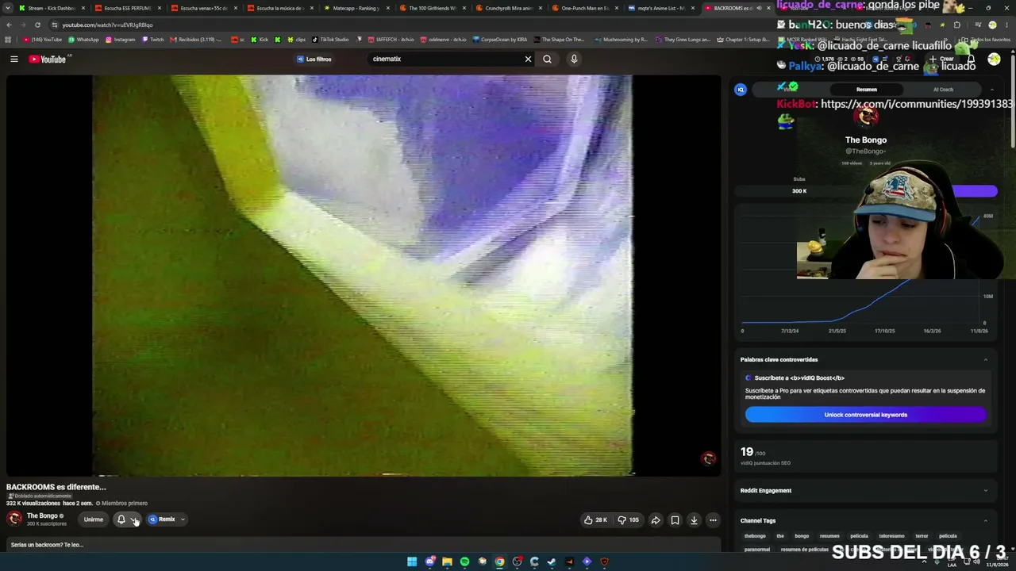Open Chrome from the taskbar

(499, 561)
